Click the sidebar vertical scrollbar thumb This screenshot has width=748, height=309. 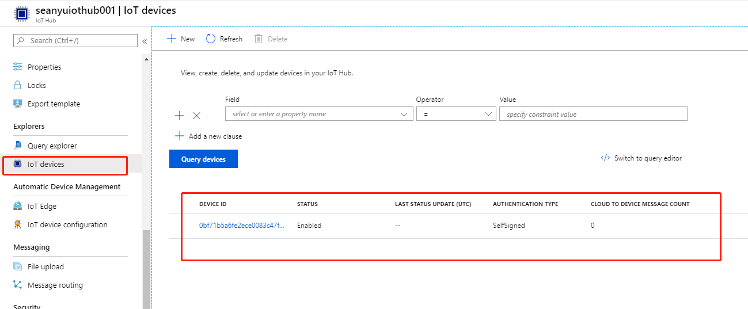click(146, 269)
